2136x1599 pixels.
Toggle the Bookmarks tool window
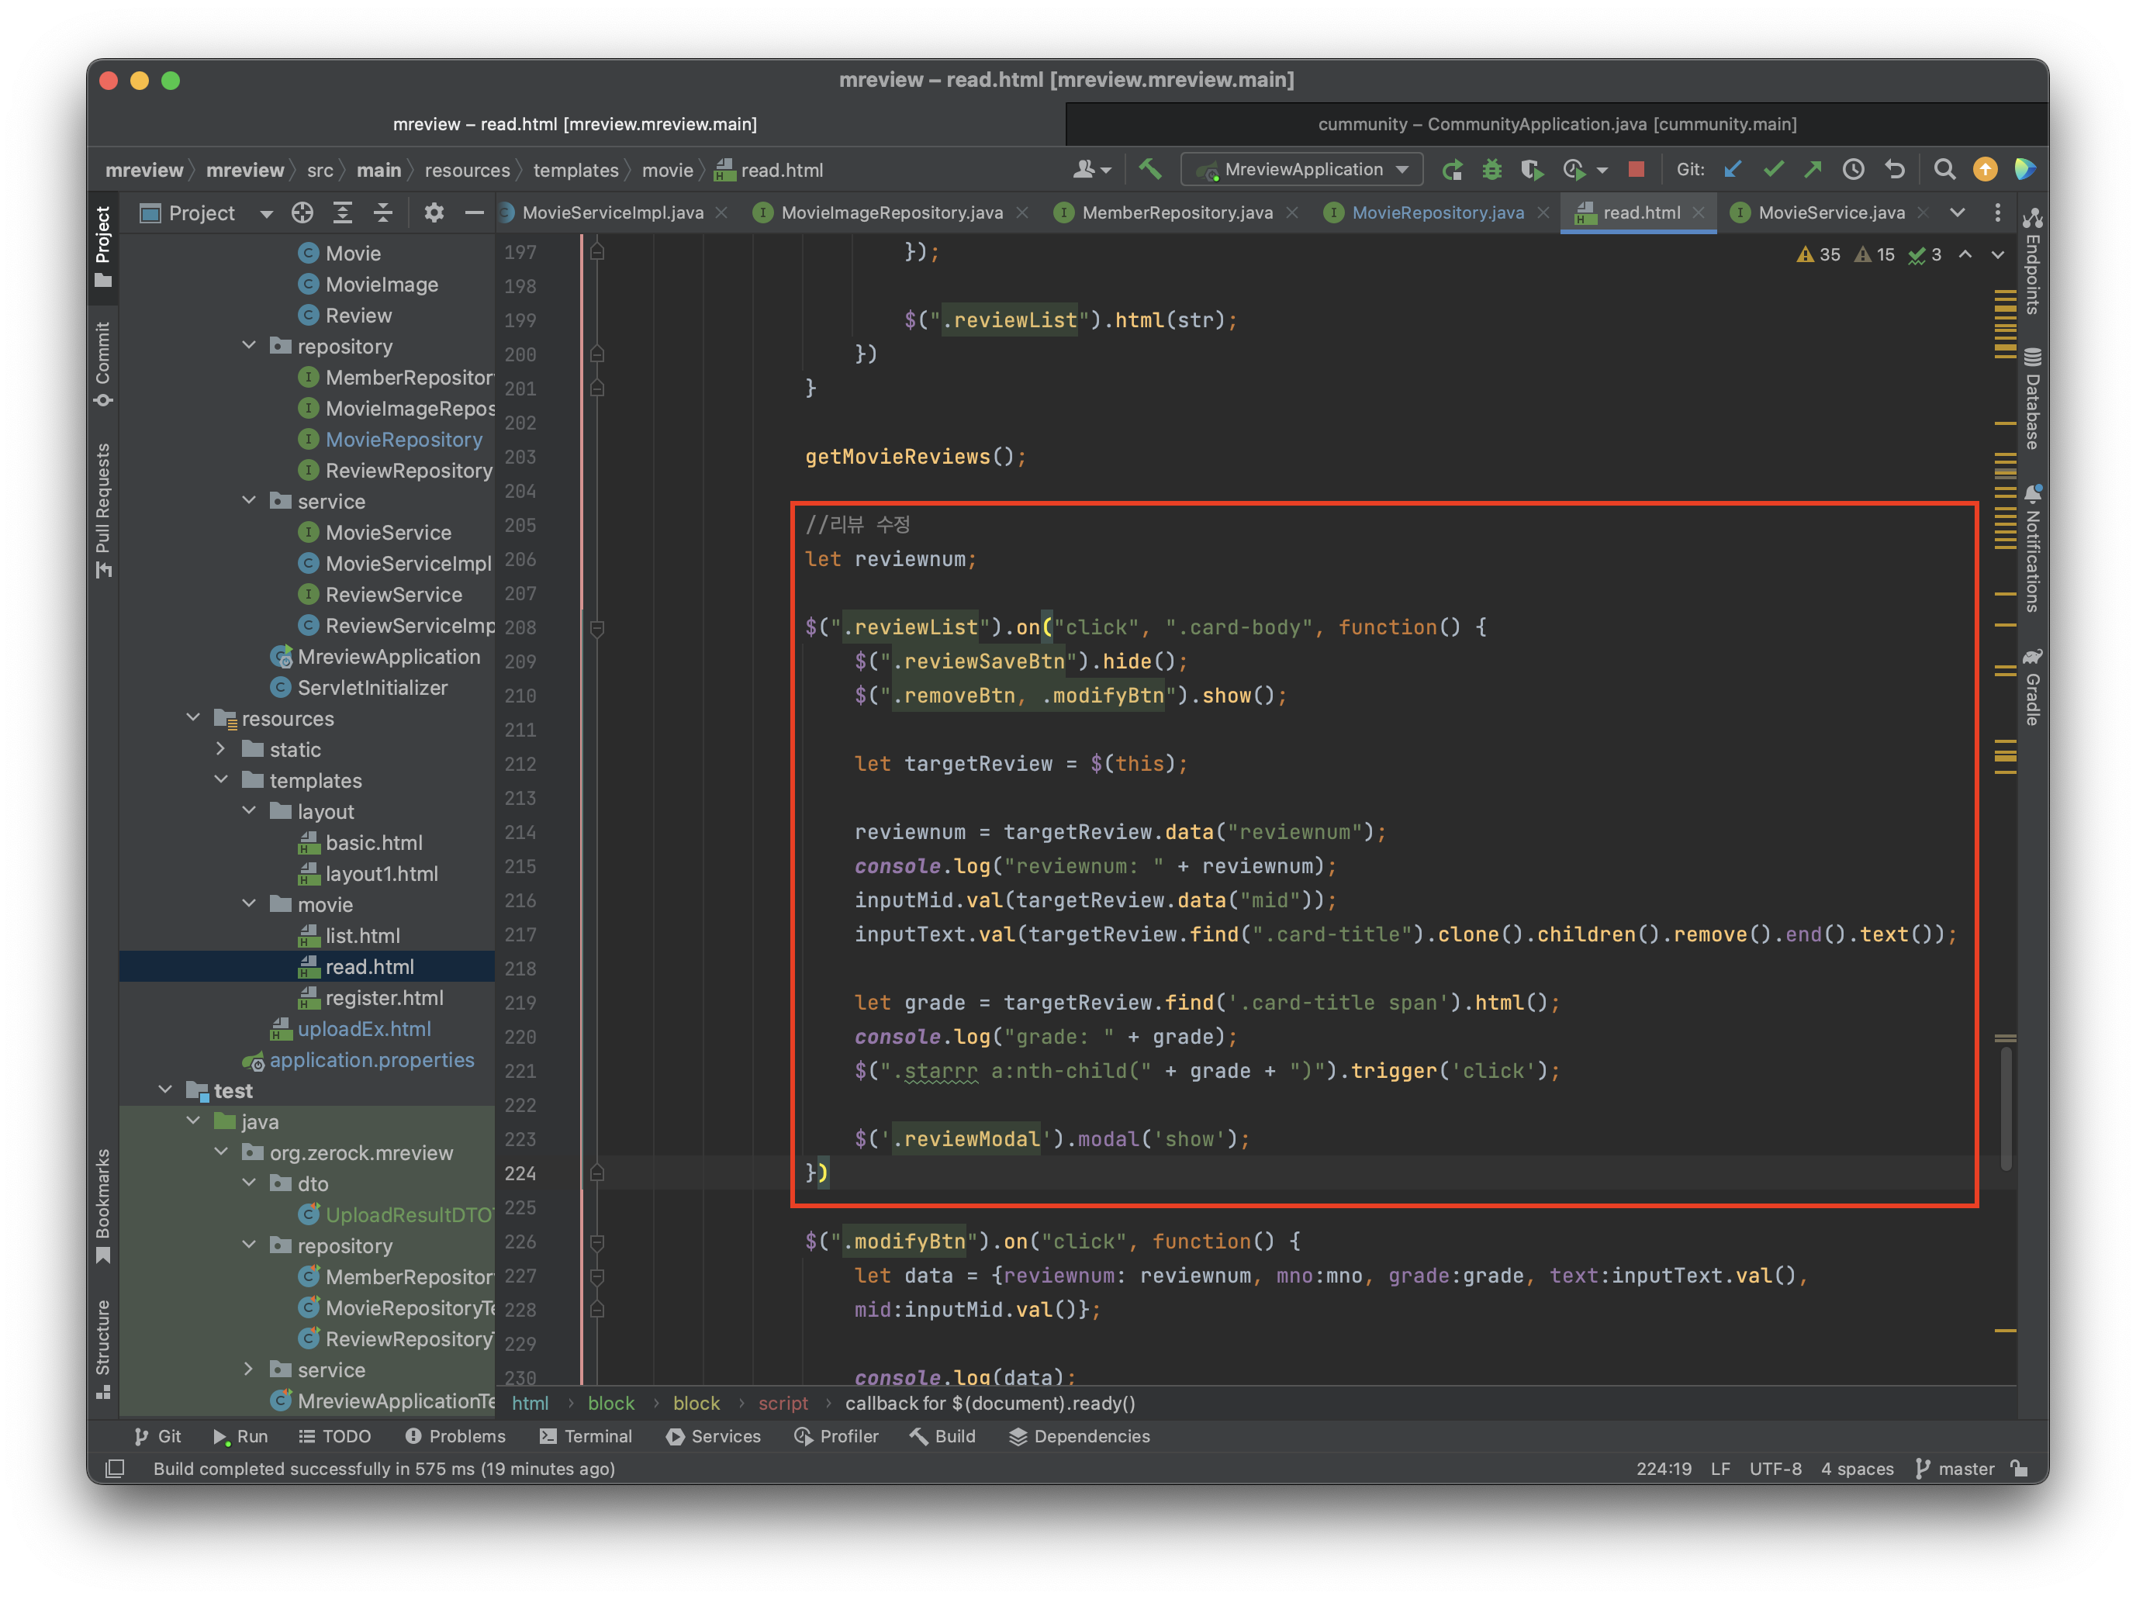tap(103, 1206)
